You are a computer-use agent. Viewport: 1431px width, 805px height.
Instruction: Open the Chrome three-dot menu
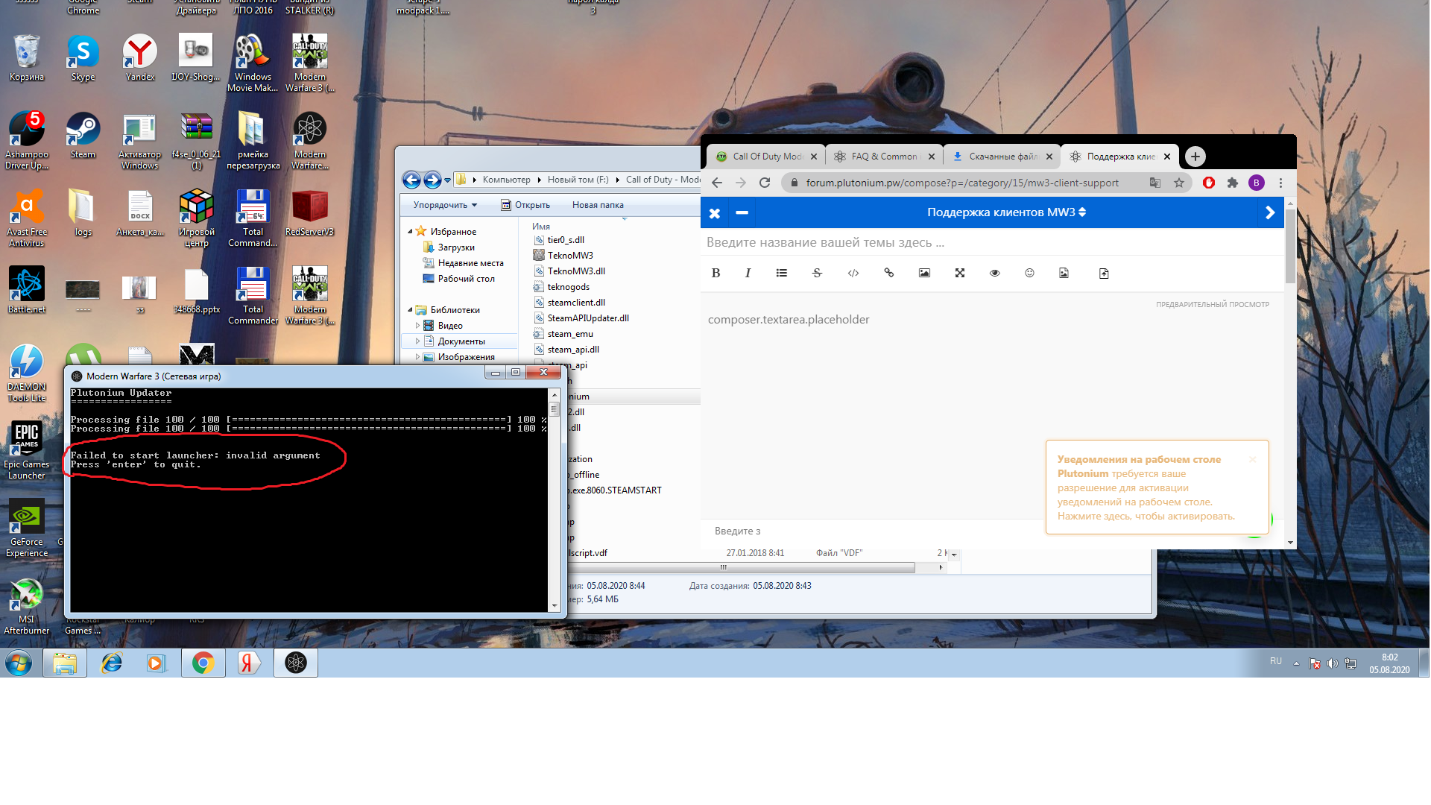(1280, 183)
